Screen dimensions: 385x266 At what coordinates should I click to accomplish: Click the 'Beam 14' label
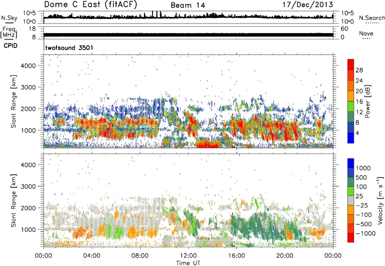188,5
